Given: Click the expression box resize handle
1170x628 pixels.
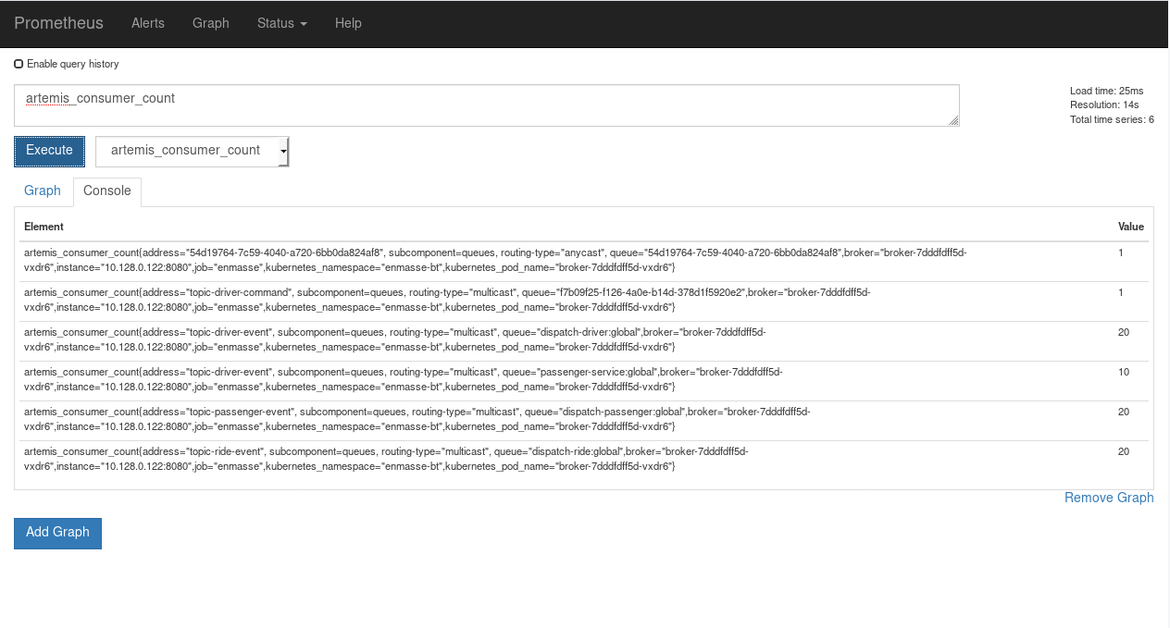Looking at the screenshot, I should (x=953, y=120).
